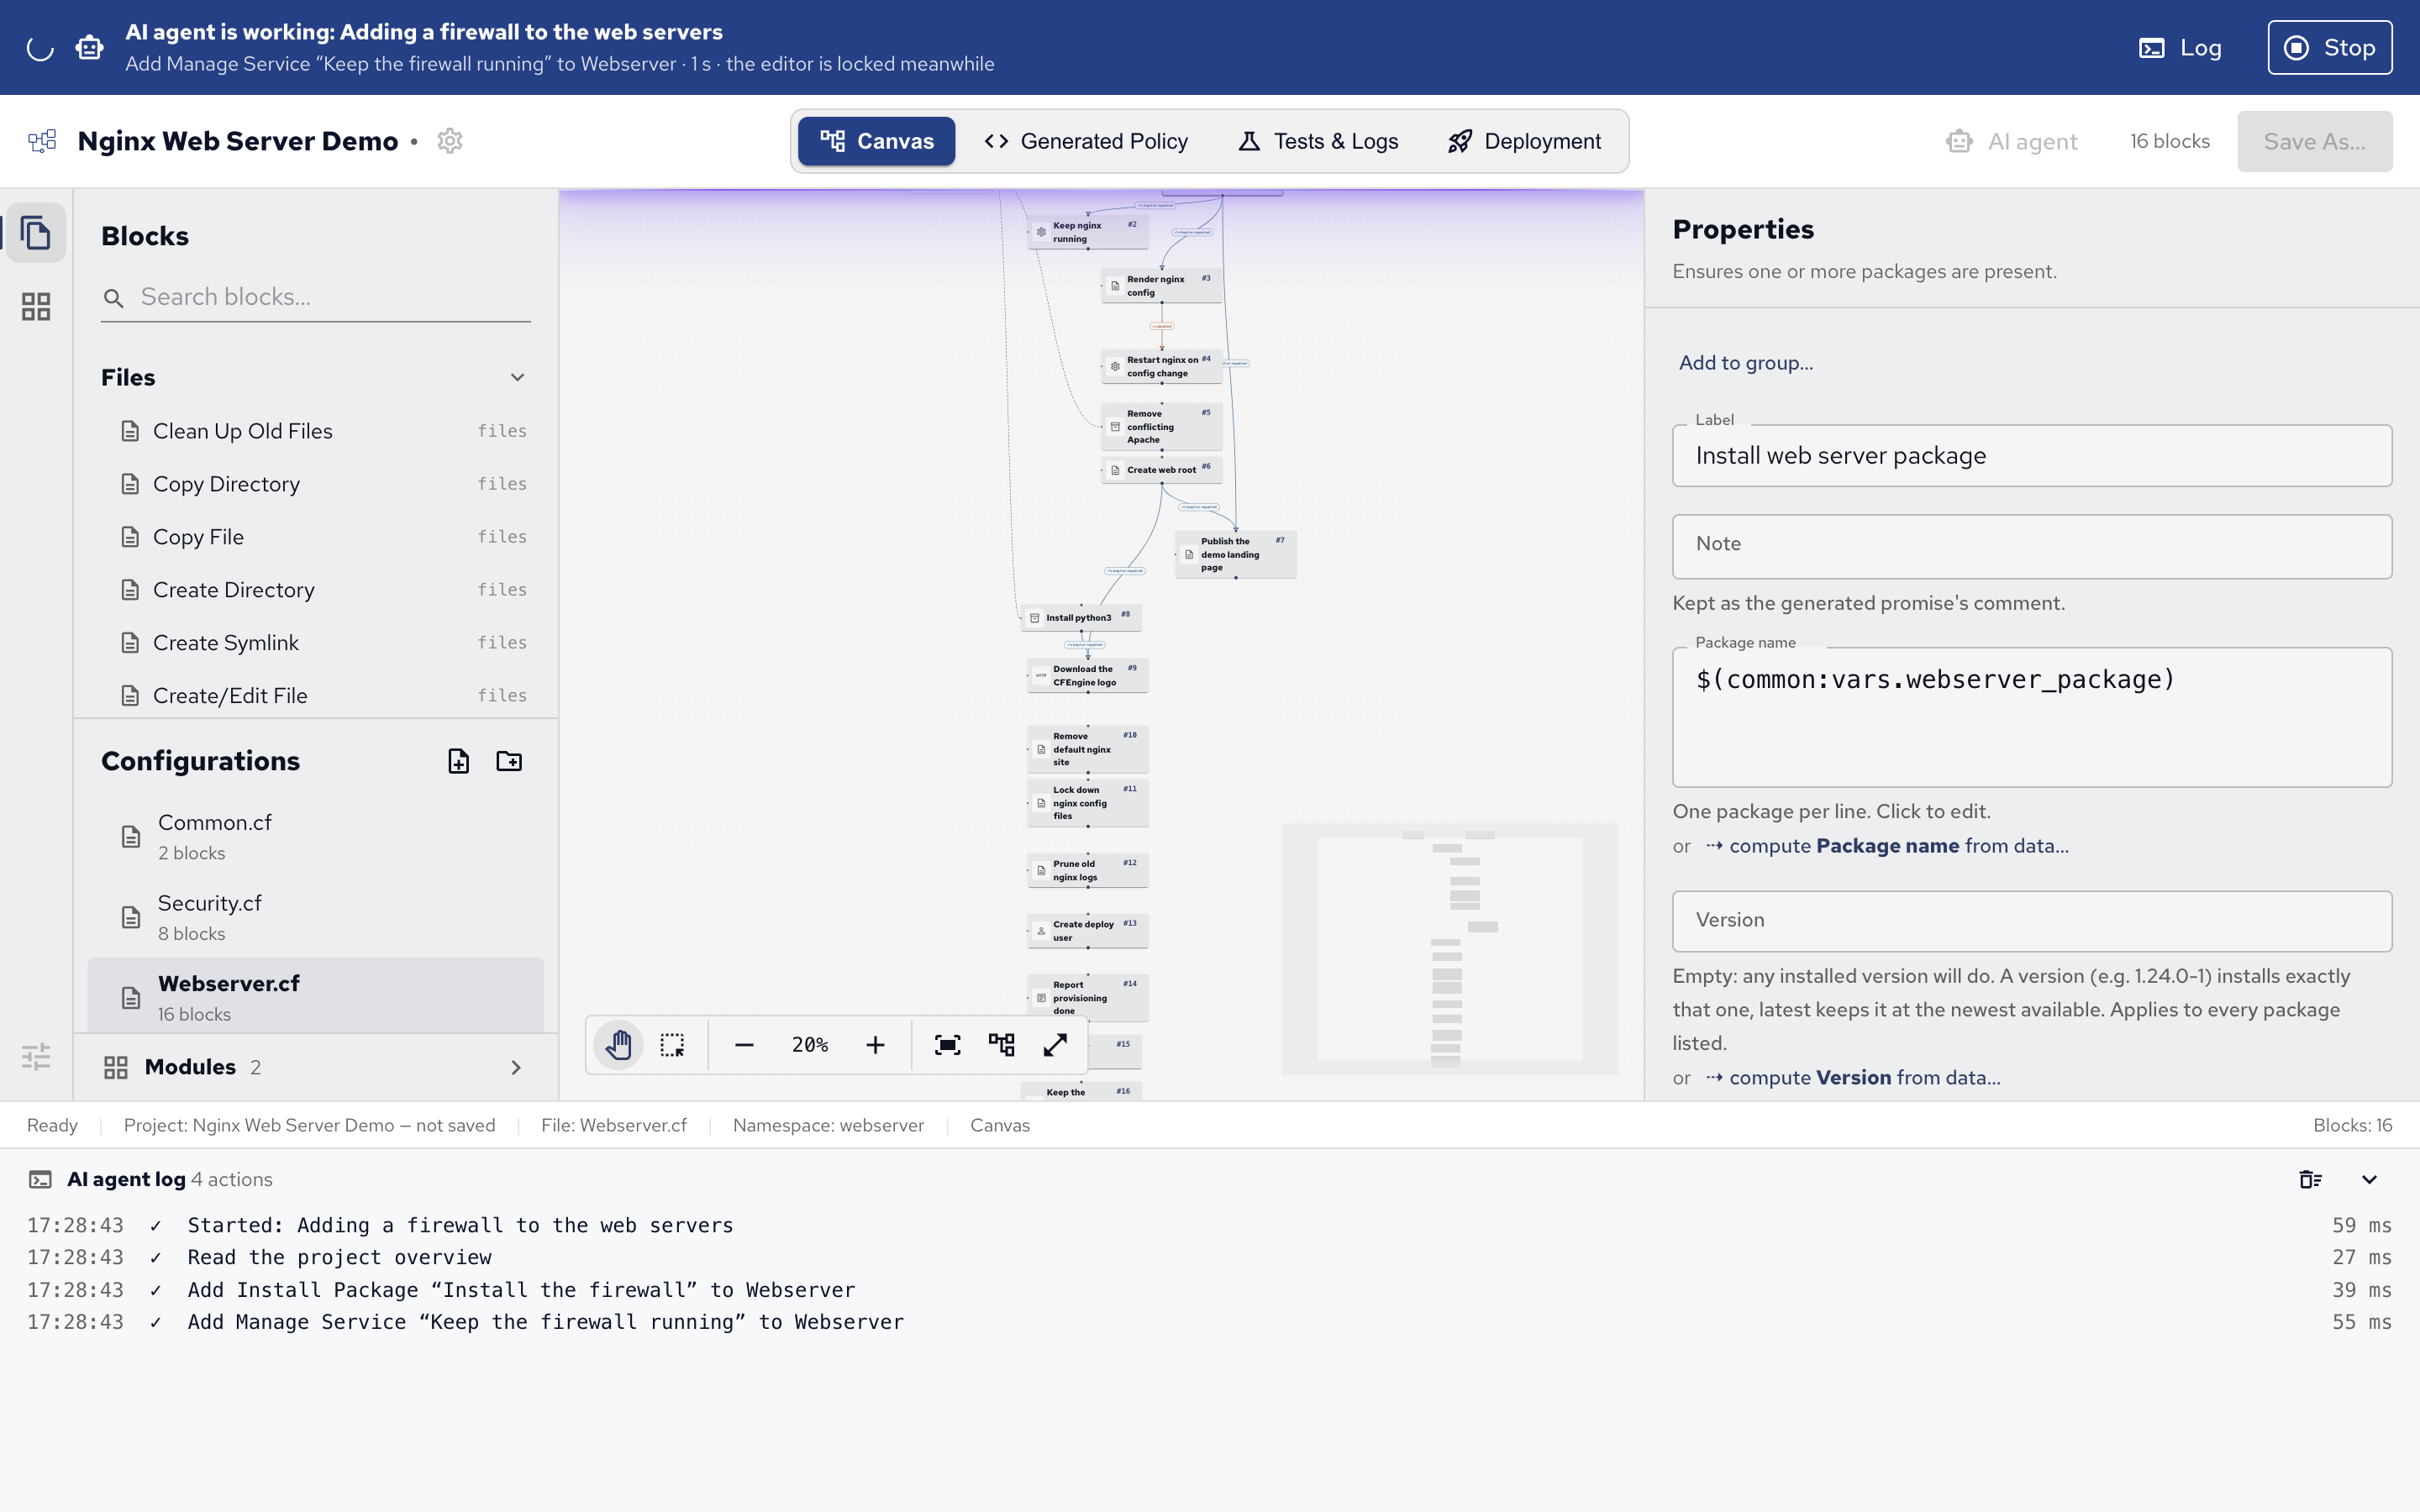
Task: Select the marquee selection tool
Action: pyautogui.click(x=672, y=1045)
